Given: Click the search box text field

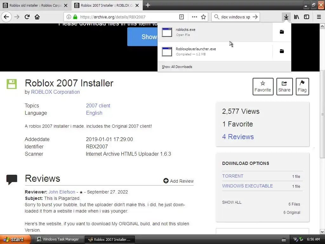Looking at the screenshot, I should 235,17.
